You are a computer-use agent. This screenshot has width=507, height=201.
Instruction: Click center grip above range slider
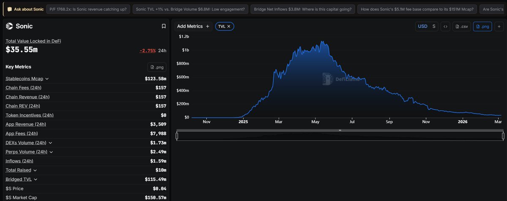[340, 130]
